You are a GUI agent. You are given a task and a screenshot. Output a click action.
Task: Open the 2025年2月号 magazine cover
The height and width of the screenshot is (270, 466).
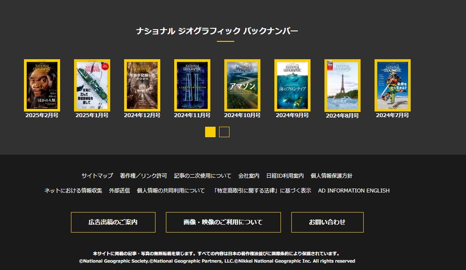coord(42,85)
